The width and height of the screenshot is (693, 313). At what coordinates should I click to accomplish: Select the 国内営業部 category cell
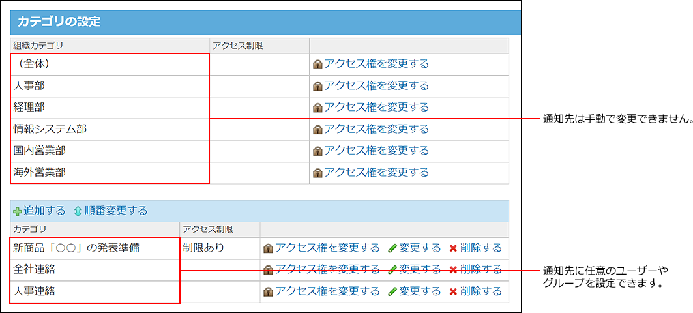pos(110,151)
